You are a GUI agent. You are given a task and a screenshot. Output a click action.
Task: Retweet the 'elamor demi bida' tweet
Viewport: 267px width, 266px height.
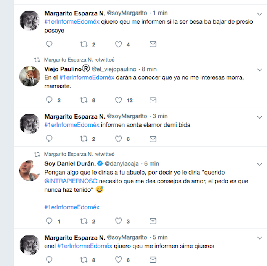click(84, 139)
